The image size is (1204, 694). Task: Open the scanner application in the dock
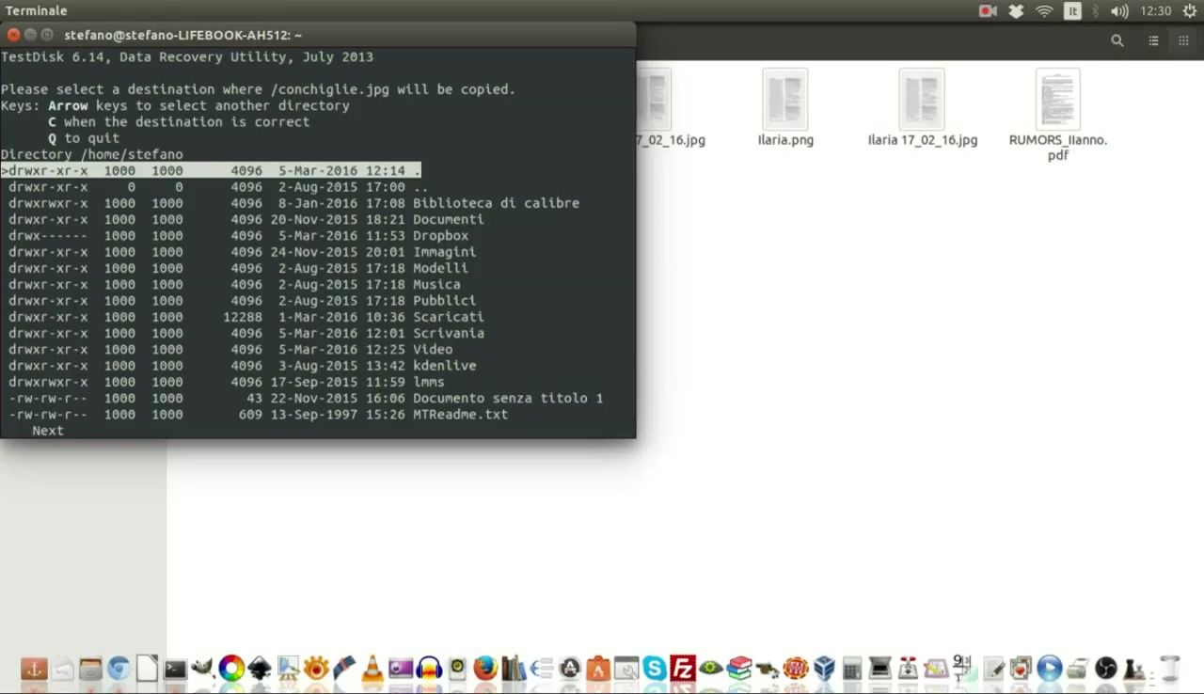(x=880, y=669)
